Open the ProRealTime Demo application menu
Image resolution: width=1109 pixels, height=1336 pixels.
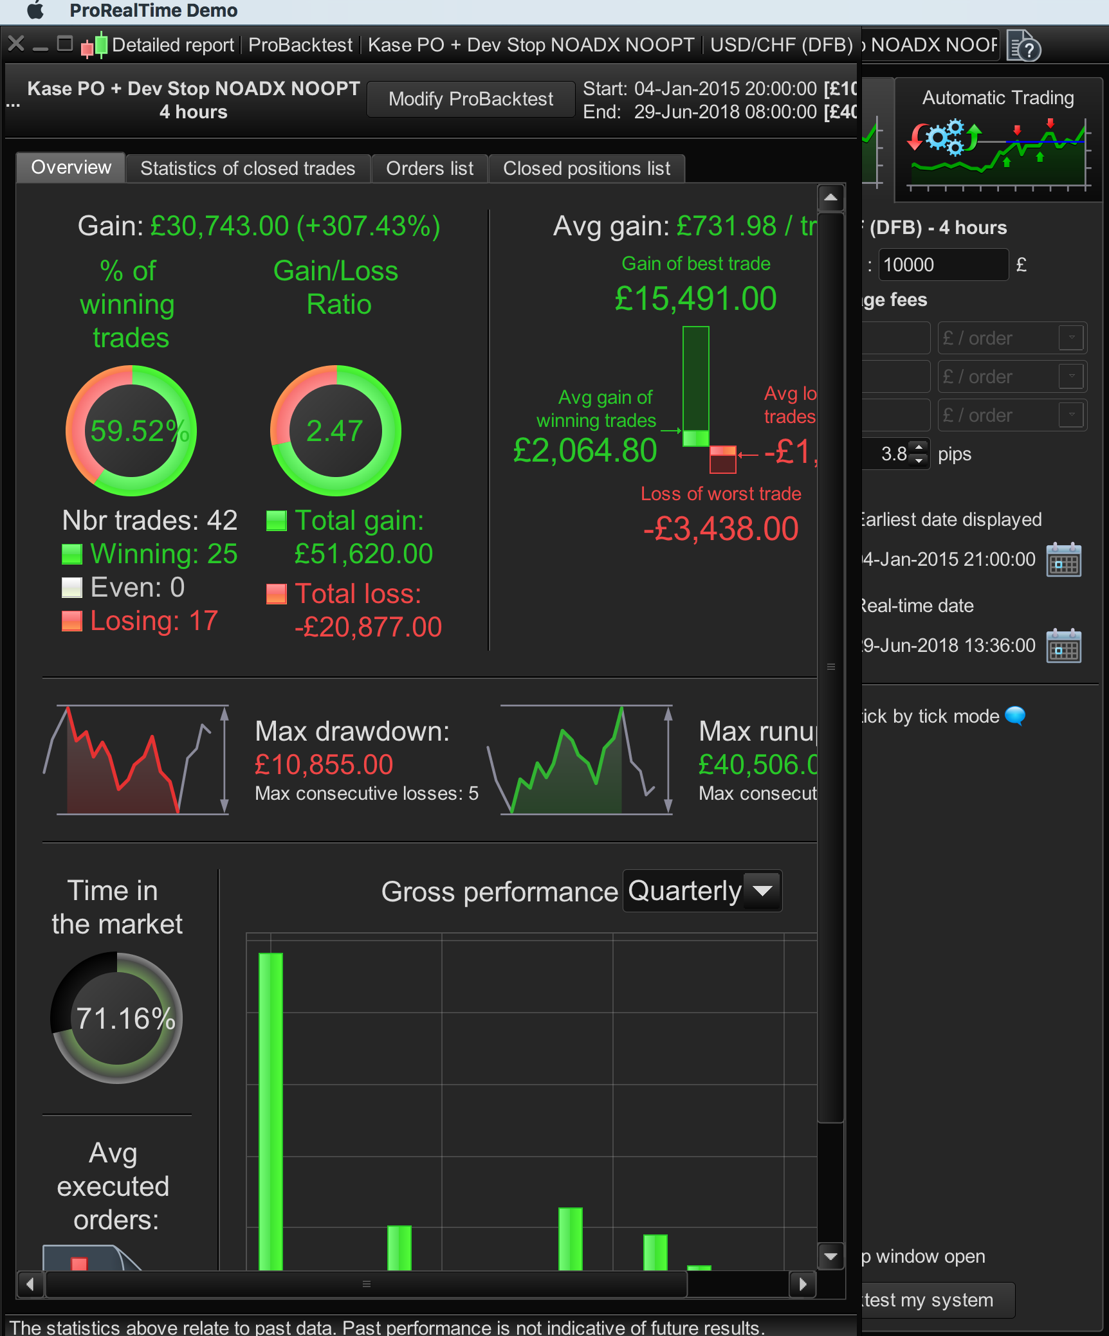point(154,10)
